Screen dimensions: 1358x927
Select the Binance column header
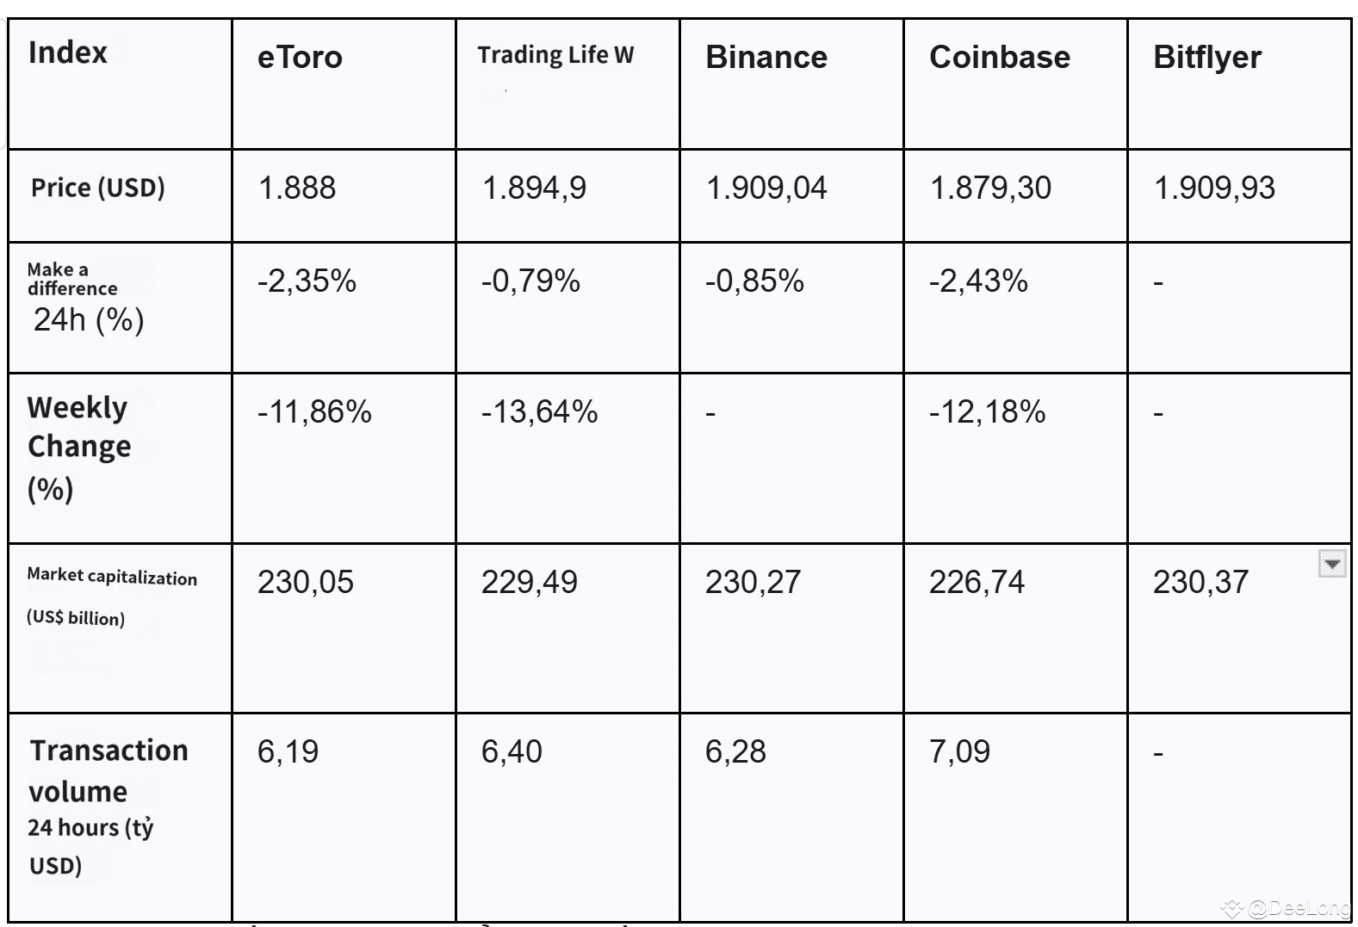tap(766, 58)
